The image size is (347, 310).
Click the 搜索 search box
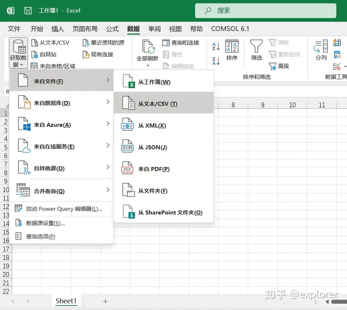point(266,11)
